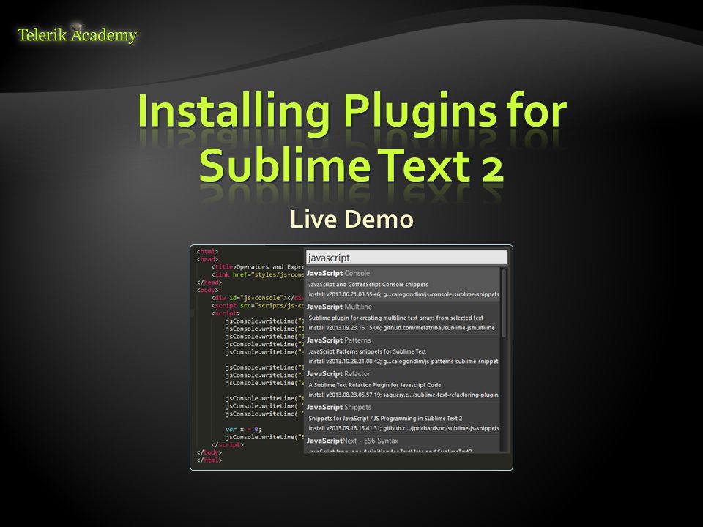
Task: Select the JavaScript Console package
Action: point(403,284)
